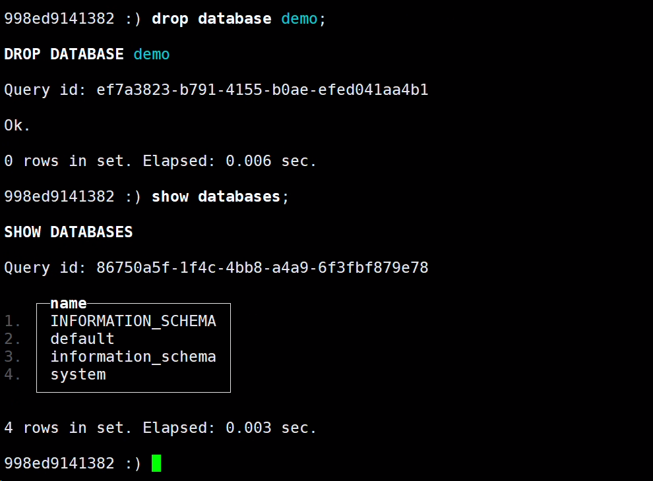
Task: Select the lowercase information_schema row
Action: point(133,356)
